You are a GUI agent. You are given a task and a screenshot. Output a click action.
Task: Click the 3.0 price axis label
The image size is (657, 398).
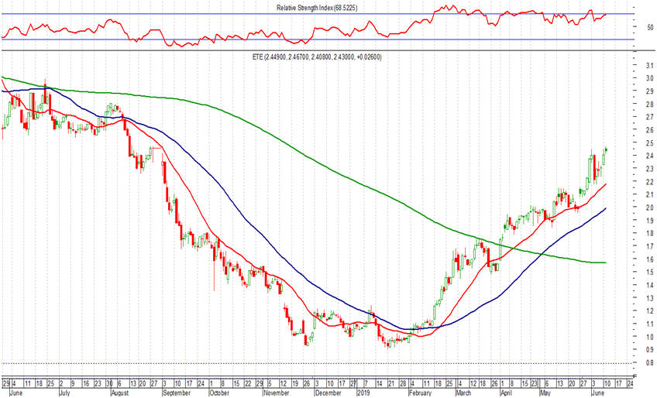[649, 78]
